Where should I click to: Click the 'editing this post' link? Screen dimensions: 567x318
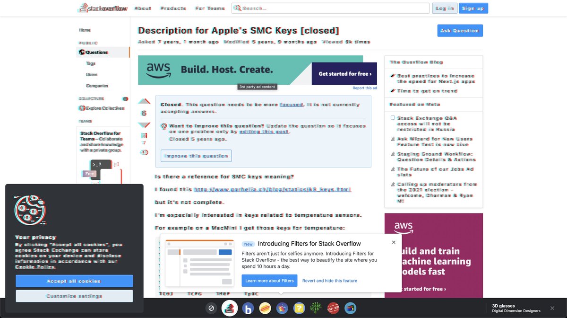pos(265,132)
